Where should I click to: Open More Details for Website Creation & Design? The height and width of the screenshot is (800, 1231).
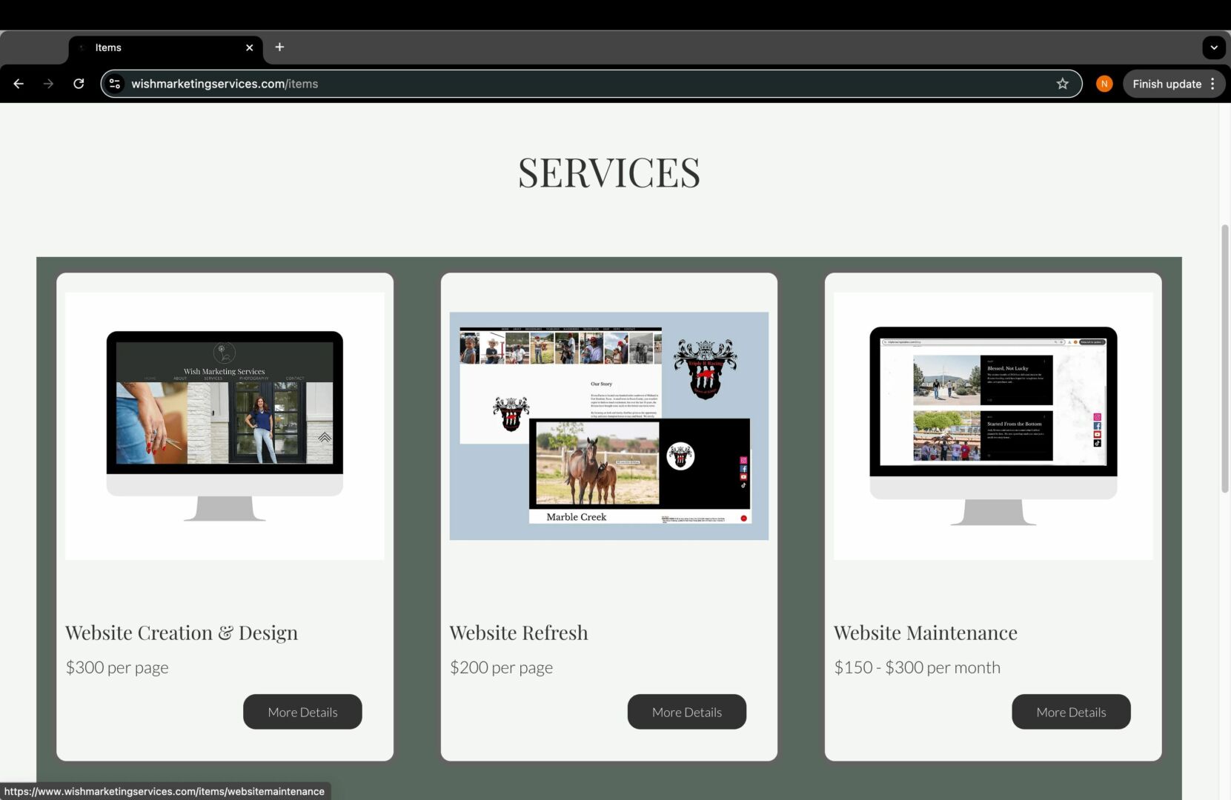pyautogui.click(x=302, y=712)
